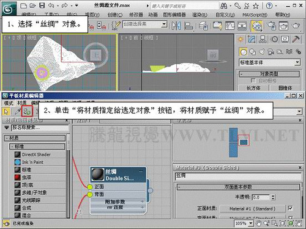This screenshot has height=229, width=306.
Task: Switch to the Modify panel icon
Action: (252, 39)
